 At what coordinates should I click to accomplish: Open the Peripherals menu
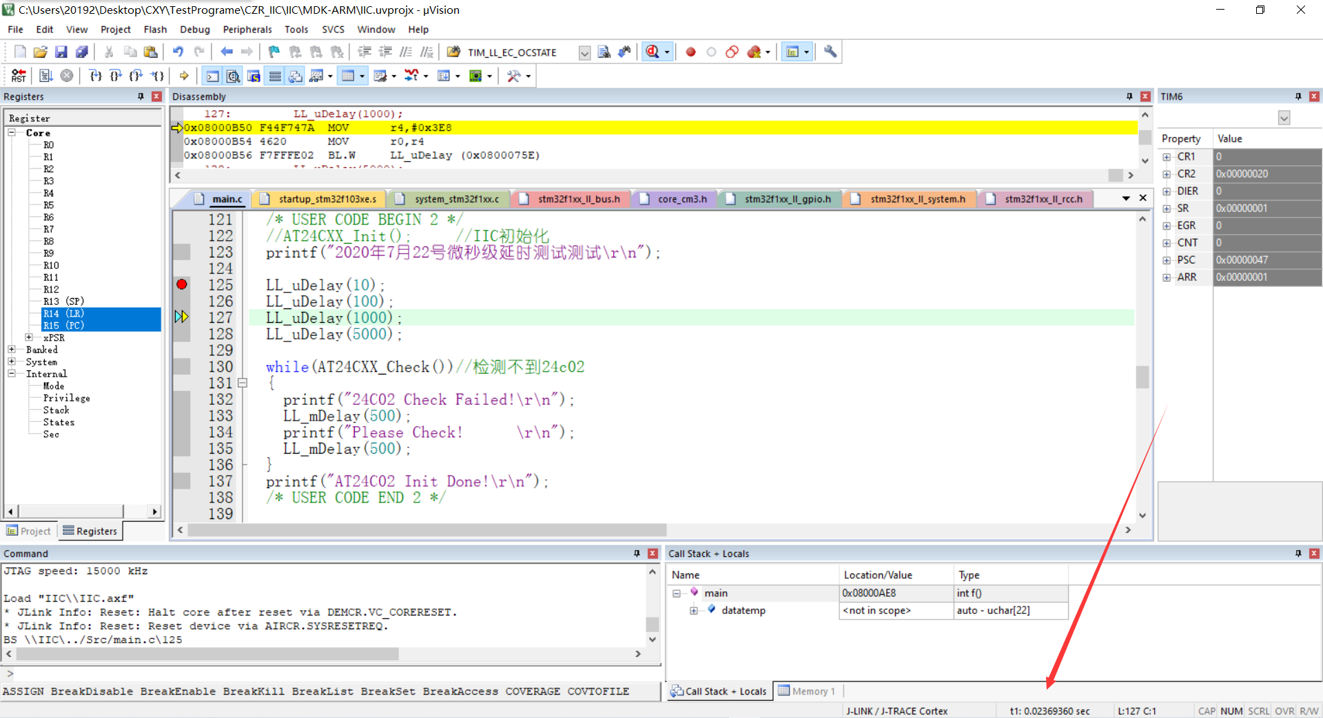pyautogui.click(x=247, y=30)
